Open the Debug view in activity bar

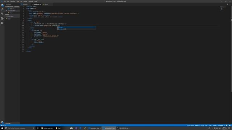click(2, 18)
